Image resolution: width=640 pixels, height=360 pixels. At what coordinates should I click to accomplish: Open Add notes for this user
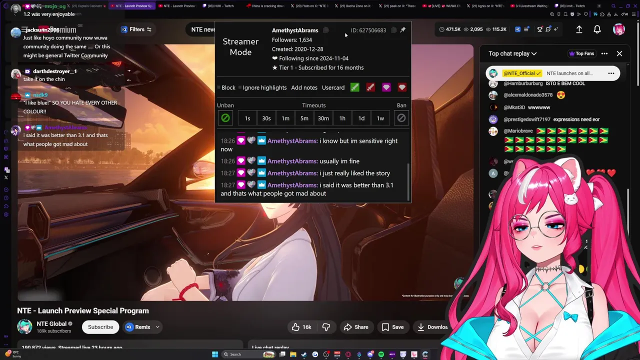click(304, 87)
